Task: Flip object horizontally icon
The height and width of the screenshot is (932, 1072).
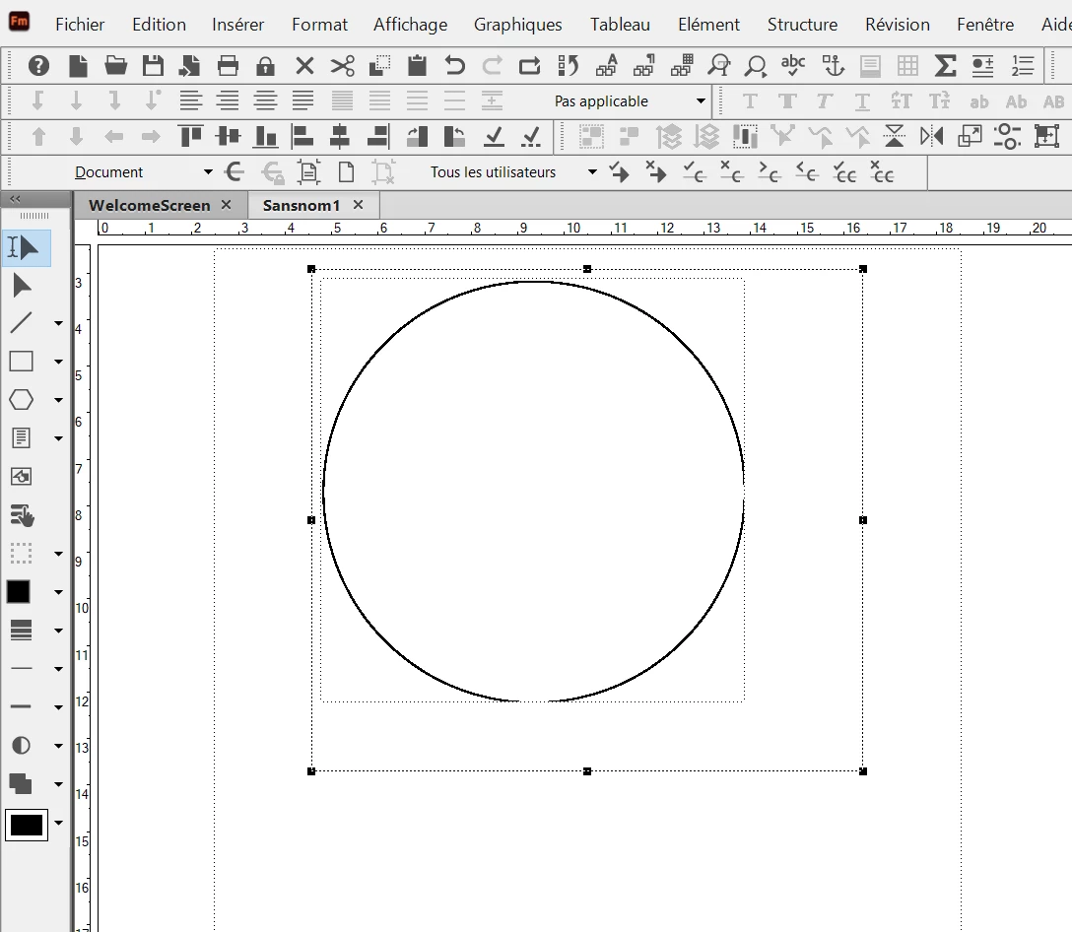Action: tap(931, 136)
